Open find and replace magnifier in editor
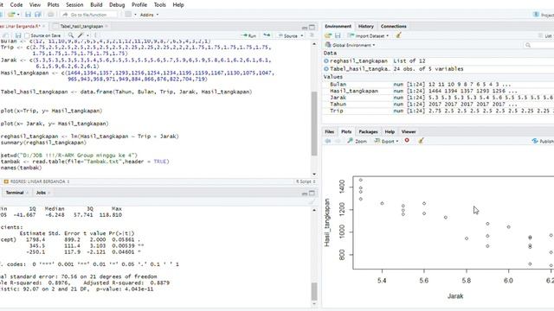Viewport: 554px width, 311px height. tap(71, 35)
